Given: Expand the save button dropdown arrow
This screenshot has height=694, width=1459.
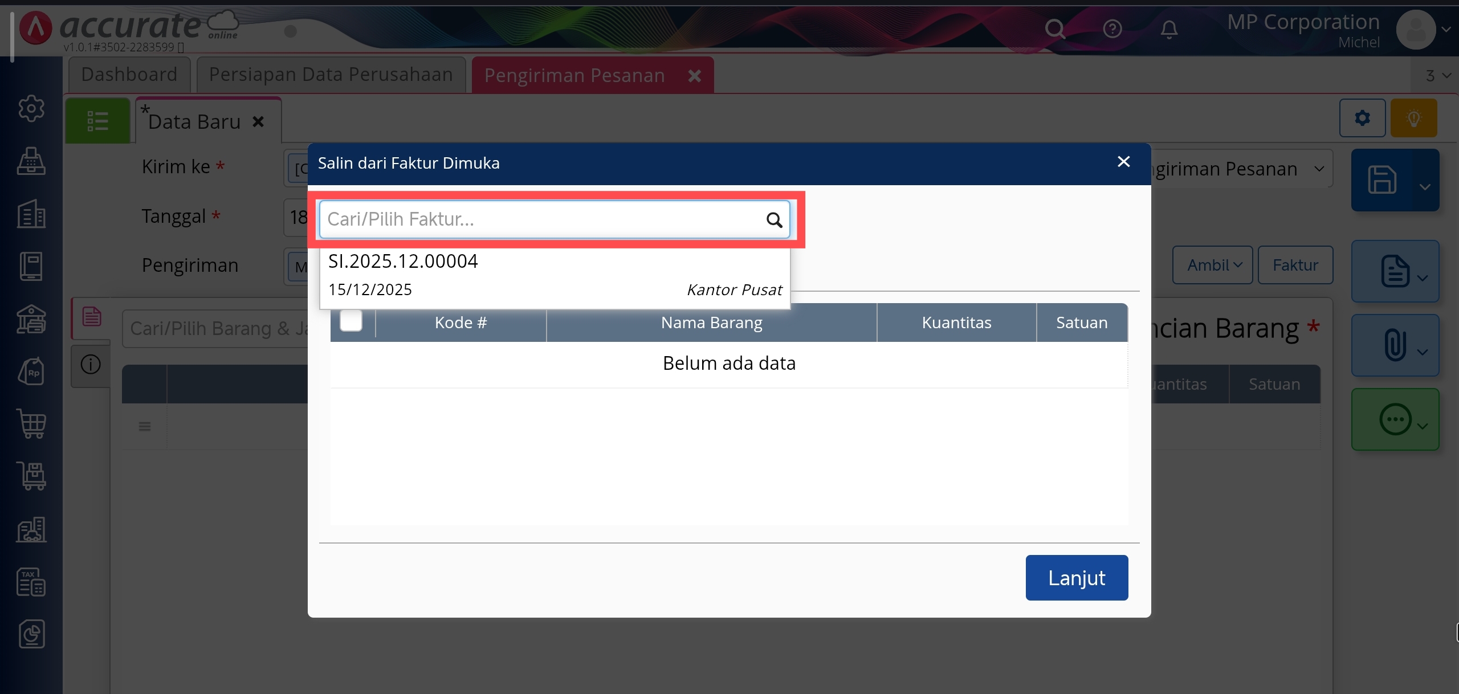Looking at the screenshot, I should coord(1425,187).
